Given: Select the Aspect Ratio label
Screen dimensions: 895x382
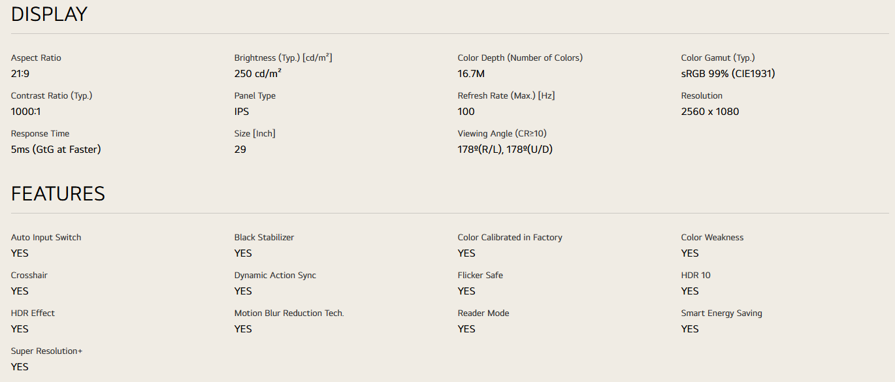Looking at the screenshot, I should point(36,58).
